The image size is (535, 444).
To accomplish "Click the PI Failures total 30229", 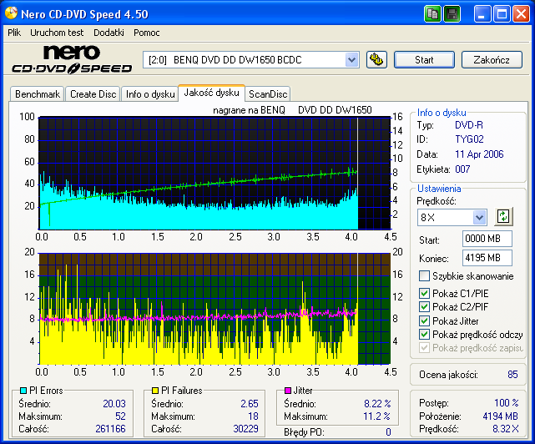I will pyautogui.click(x=245, y=429).
